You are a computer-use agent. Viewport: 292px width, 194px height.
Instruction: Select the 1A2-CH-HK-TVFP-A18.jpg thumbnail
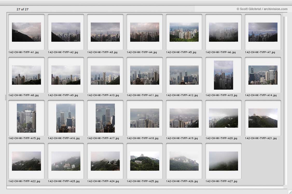click(145, 118)
